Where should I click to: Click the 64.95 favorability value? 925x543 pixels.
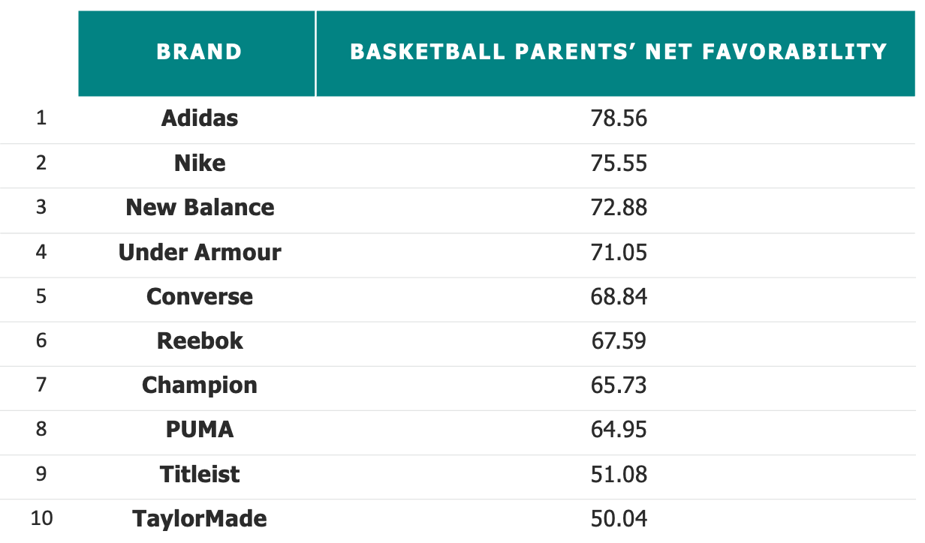619,430
